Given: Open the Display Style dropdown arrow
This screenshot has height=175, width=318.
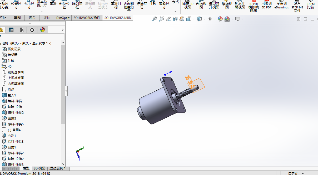Looking at the screenshot, I should pyautogui.click(x=205, y=19).
